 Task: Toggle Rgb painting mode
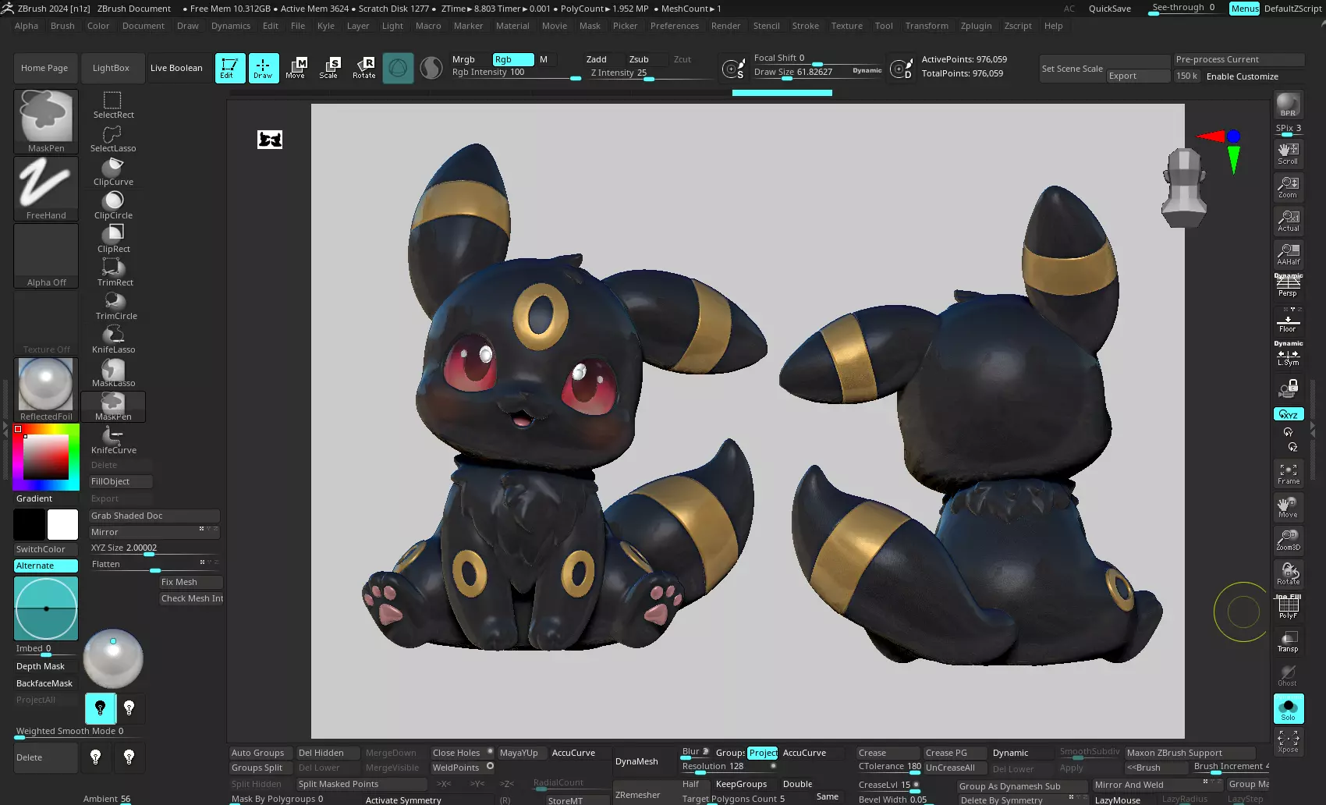pyautogui.click(x=513, y=59)
